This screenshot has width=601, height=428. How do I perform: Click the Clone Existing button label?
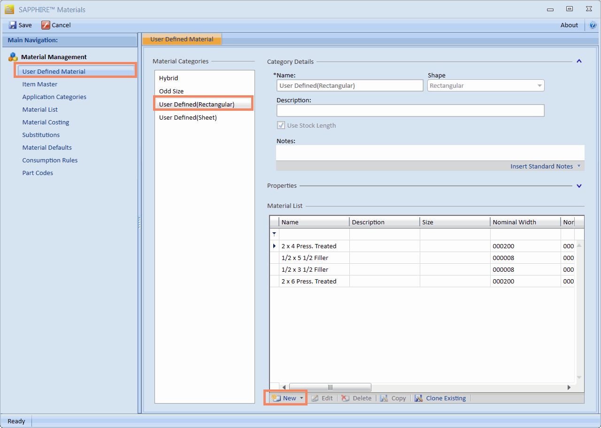[446, 398]
